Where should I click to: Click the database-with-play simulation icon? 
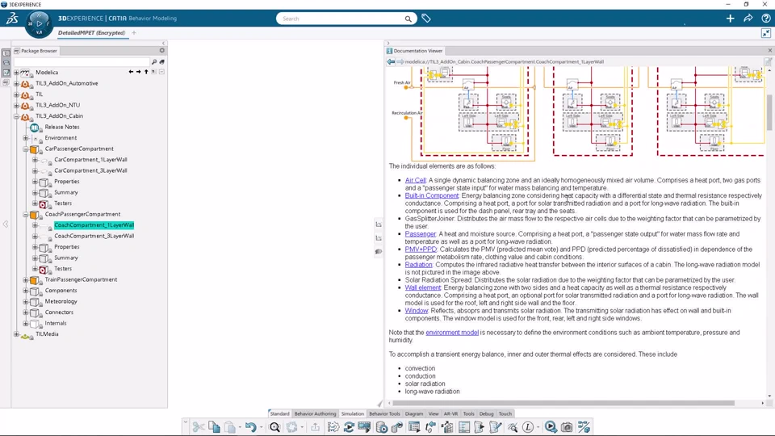pos(381,427)
